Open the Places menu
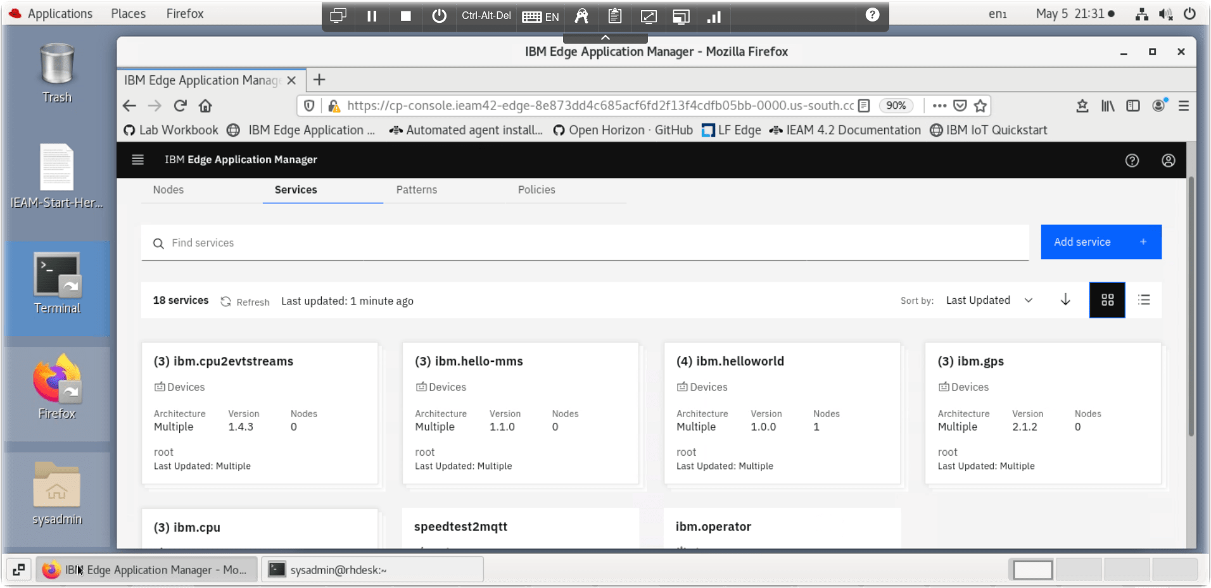The width and height of the screenshot is (1211, 588). coord(129,14)
